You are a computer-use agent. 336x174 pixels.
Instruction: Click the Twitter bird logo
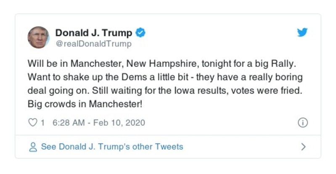pyautogui.click(x=302, y=33)
